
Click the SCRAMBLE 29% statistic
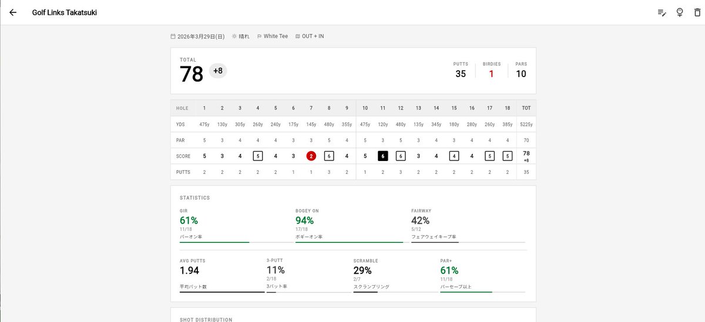pos(362,270)
